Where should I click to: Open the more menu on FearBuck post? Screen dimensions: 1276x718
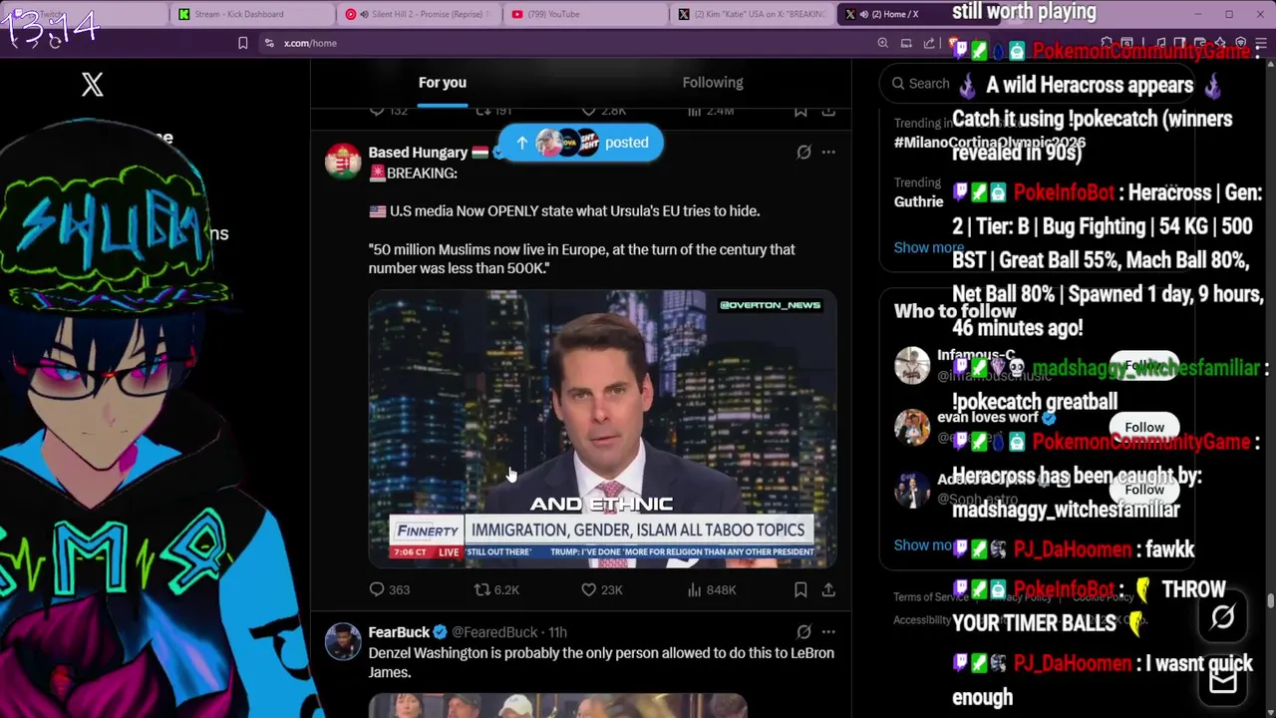point(828,631)
